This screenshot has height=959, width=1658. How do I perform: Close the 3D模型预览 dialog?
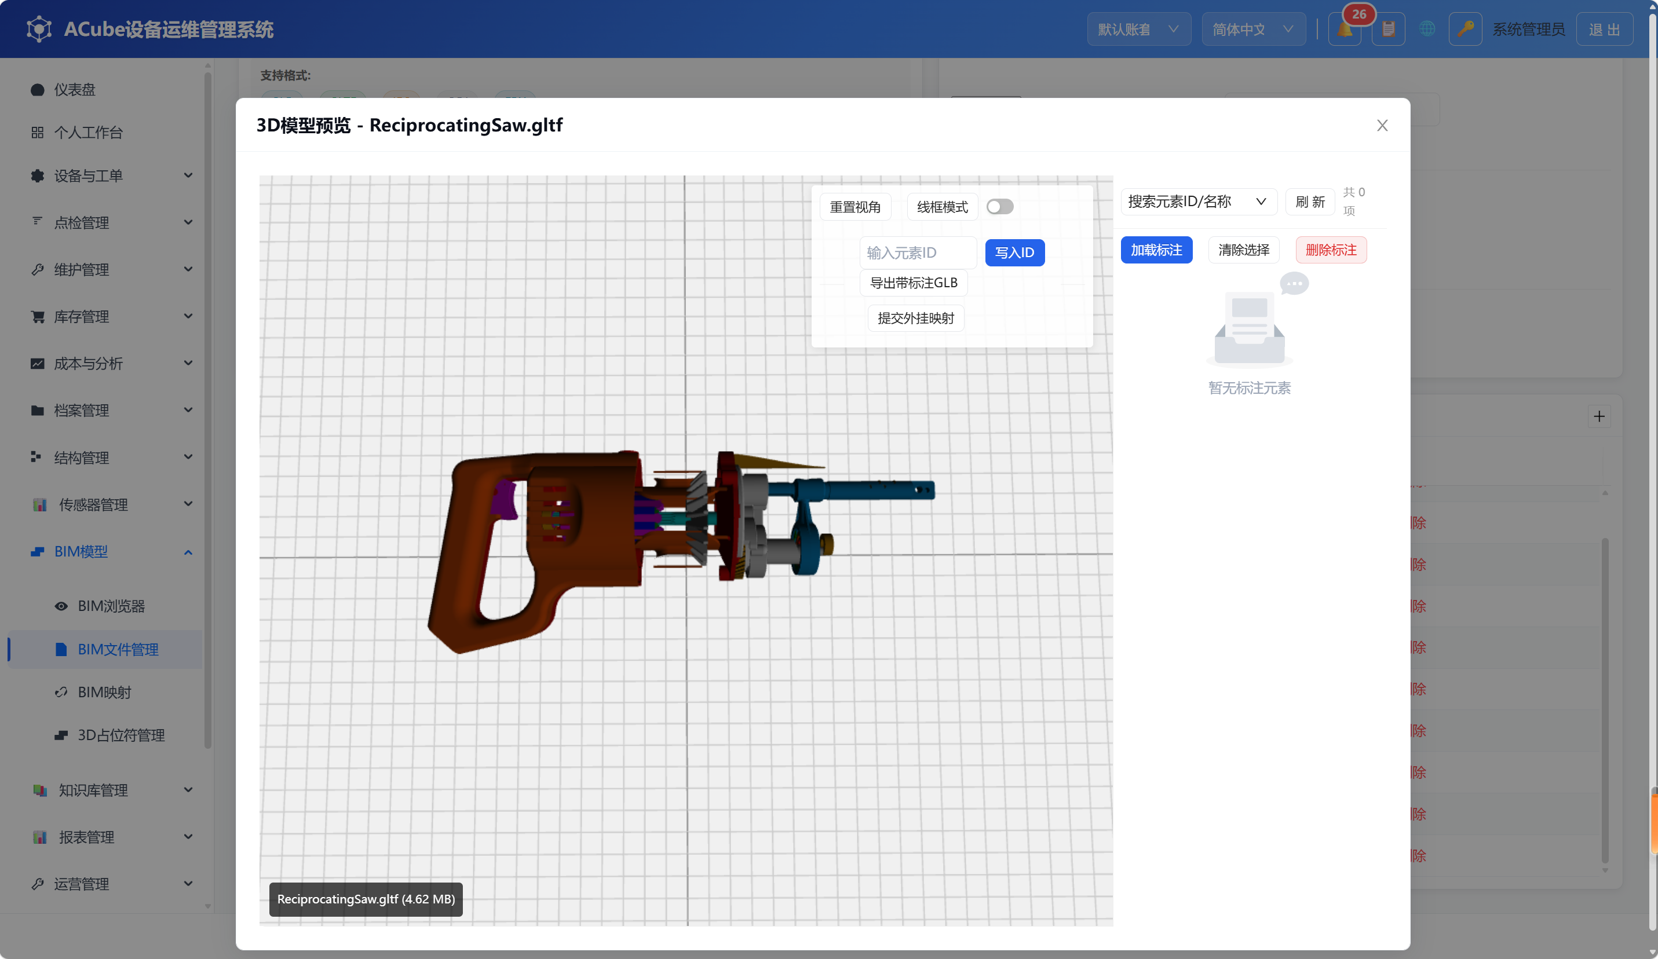pos(1382,125)
